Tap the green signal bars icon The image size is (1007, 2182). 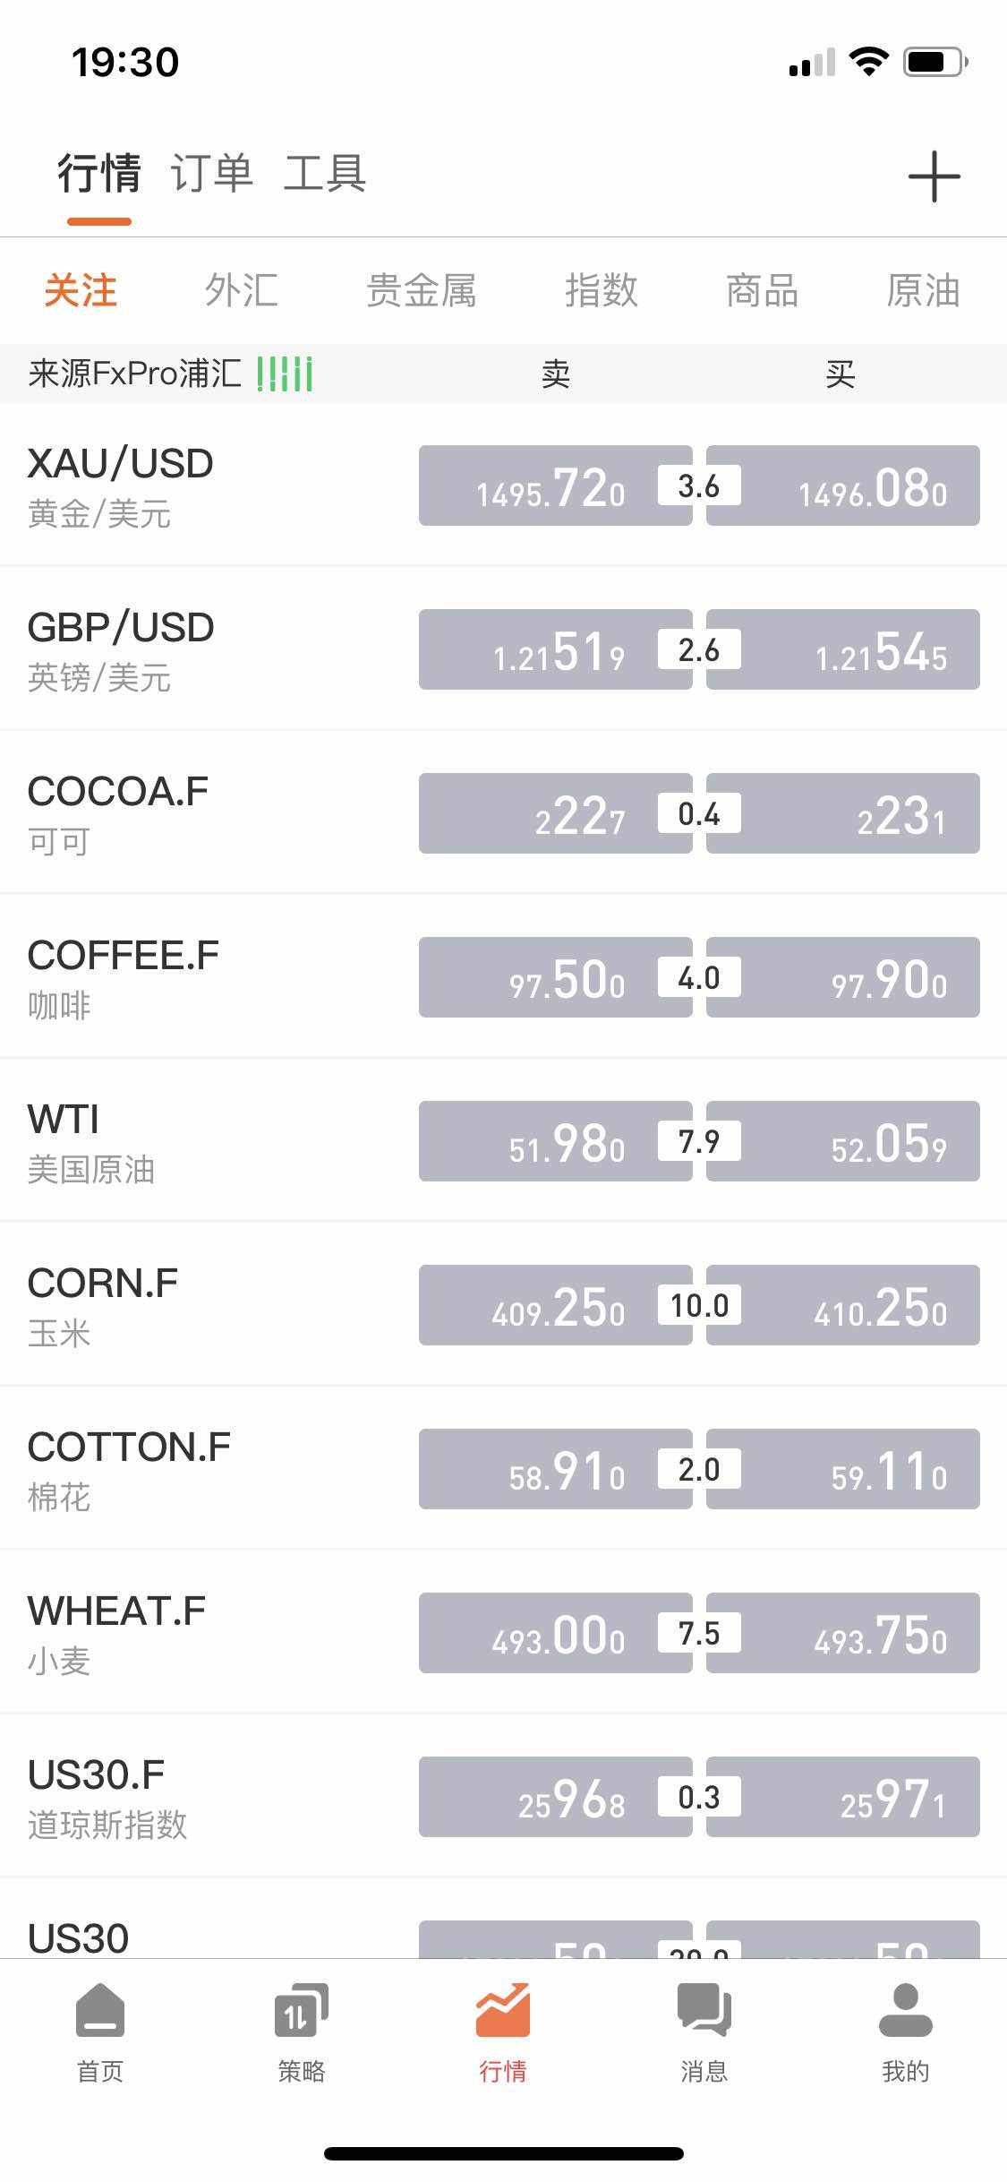285,374
